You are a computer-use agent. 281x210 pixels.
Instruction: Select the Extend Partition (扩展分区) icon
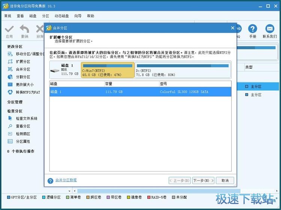click(x=10, y=62)
